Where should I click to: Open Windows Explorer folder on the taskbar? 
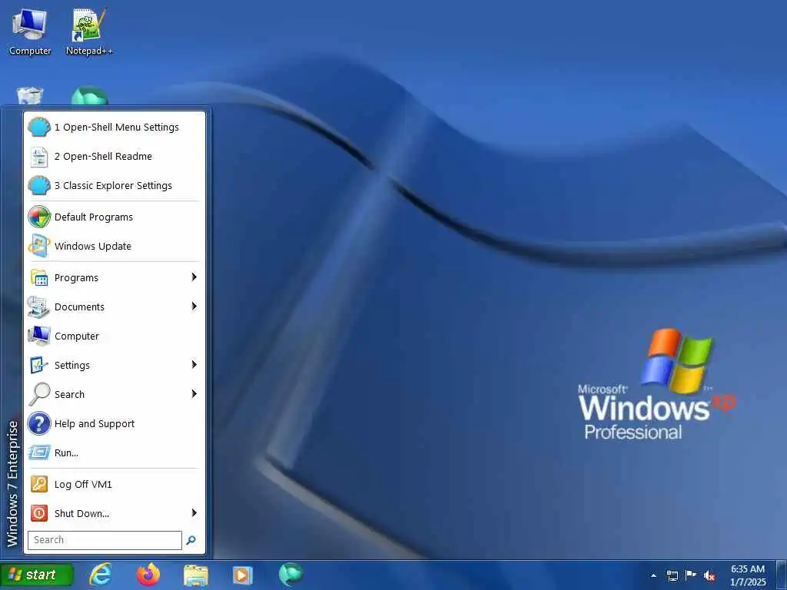click(196, 575)
